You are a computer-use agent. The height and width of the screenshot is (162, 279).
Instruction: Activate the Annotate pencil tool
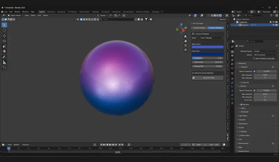4,57
